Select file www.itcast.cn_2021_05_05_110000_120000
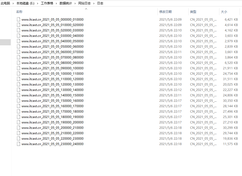 (x=52, y=79)
